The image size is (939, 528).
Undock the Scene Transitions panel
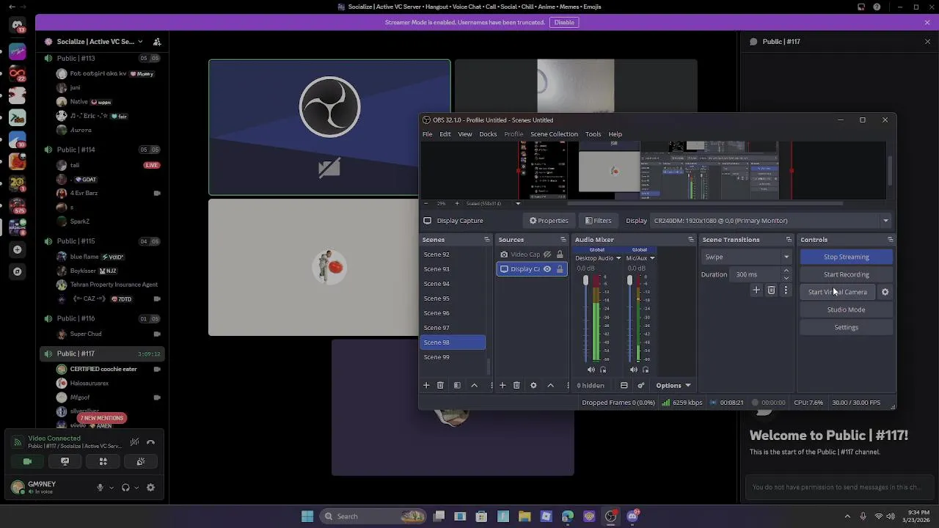(x=789, y=240)
